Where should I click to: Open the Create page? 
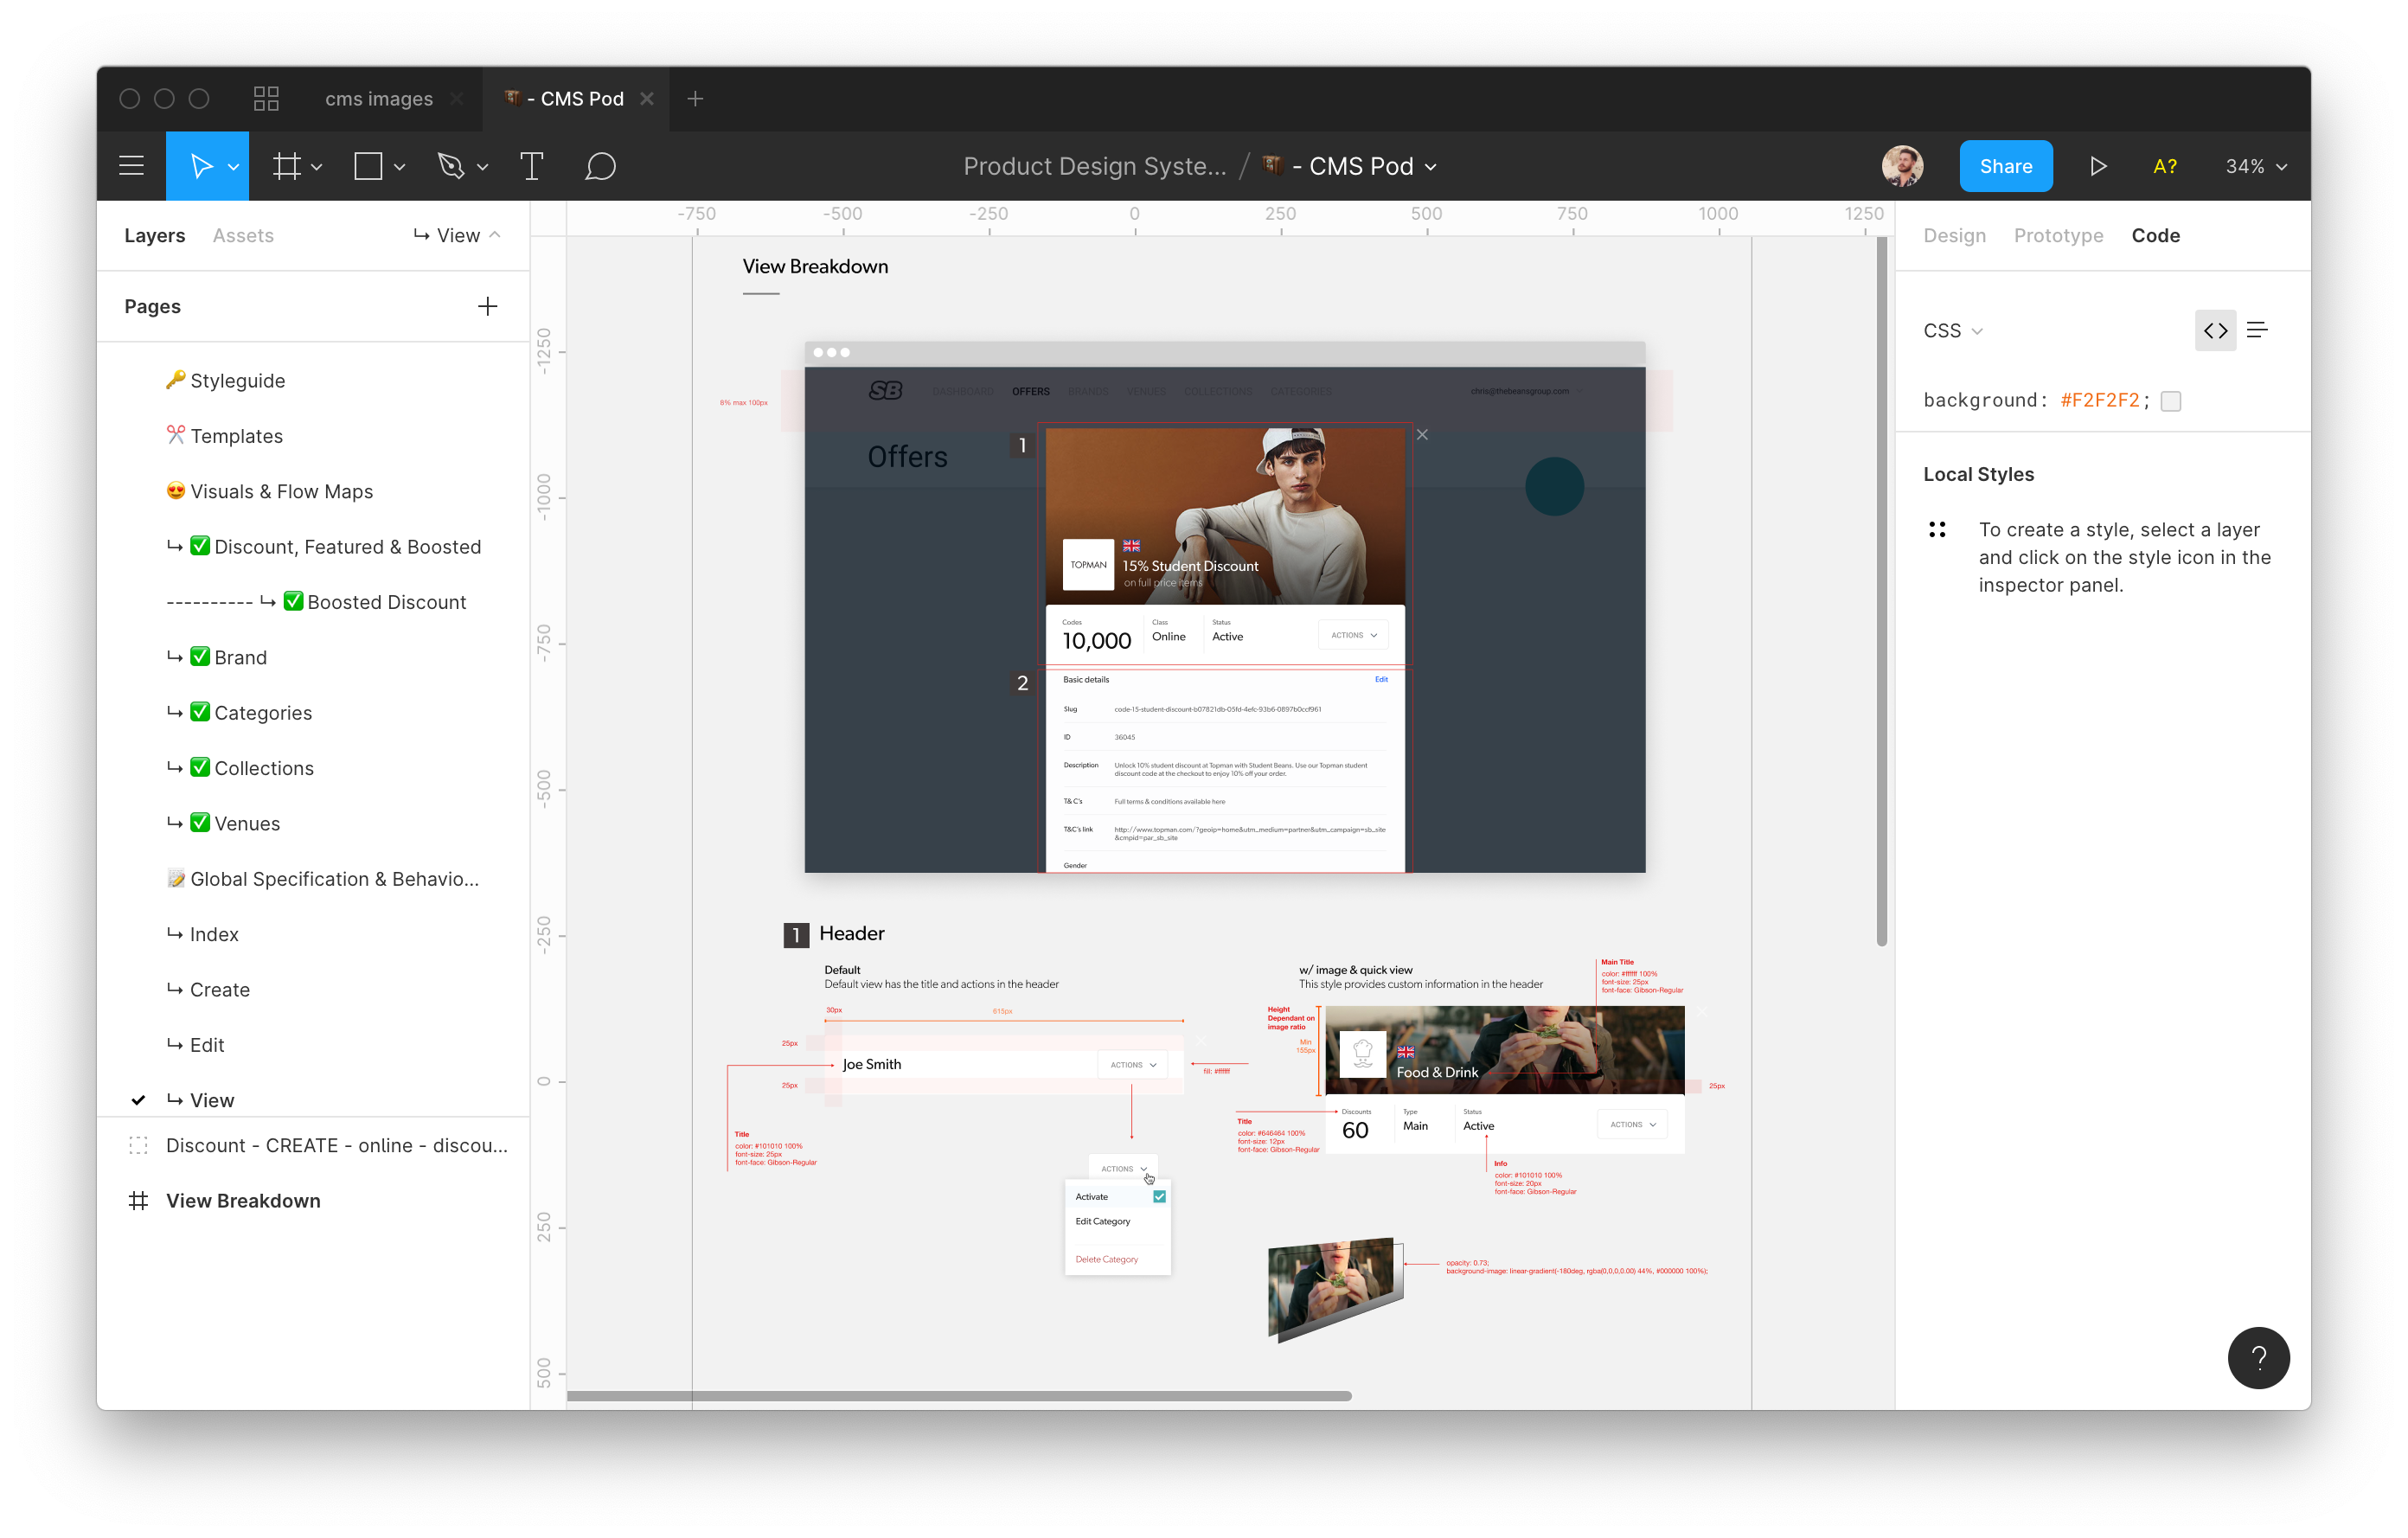click(220, 989)
